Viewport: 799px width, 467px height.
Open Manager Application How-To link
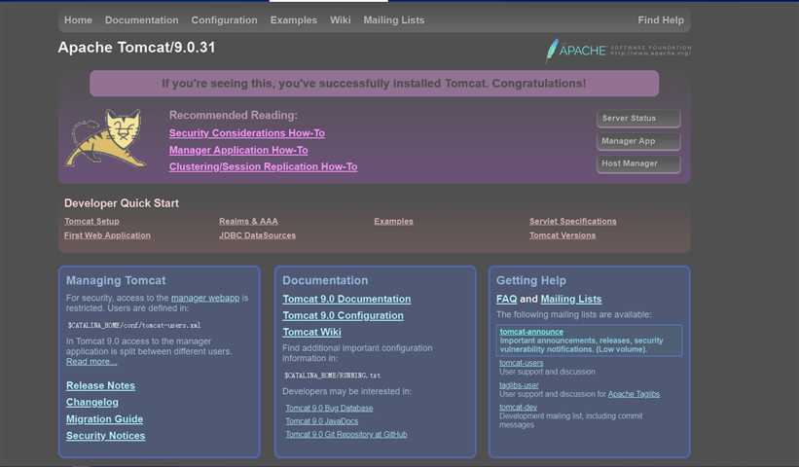click(238, 150)
